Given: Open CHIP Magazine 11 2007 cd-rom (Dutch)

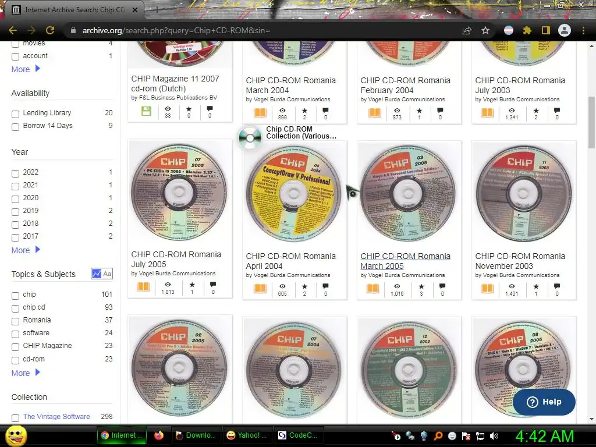Looking at the screenshot, I should (175, 84).
